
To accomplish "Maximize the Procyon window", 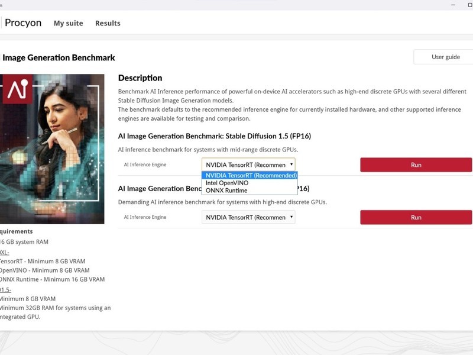I will click(x=469, y=5).
